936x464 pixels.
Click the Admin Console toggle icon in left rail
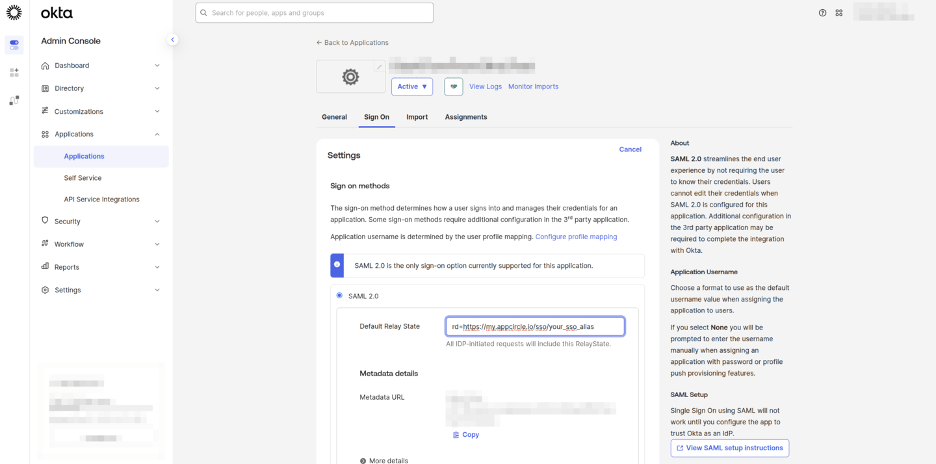pos(14,45)
